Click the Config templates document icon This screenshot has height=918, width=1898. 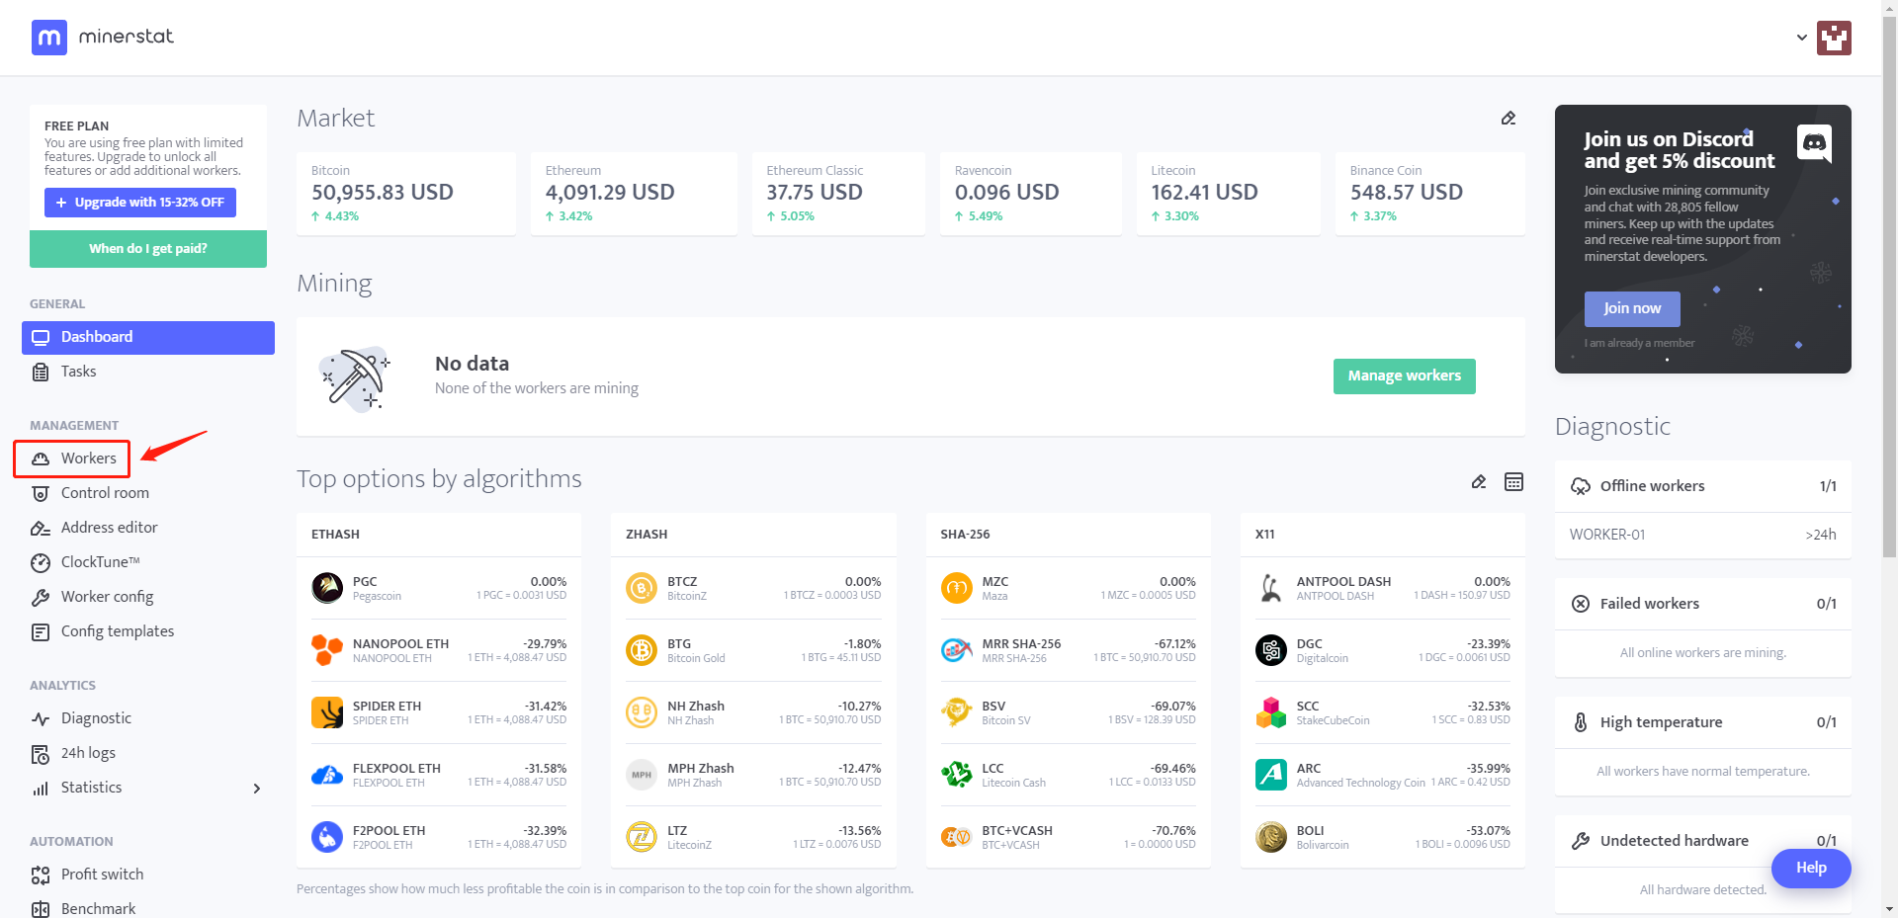pos(41,632)
